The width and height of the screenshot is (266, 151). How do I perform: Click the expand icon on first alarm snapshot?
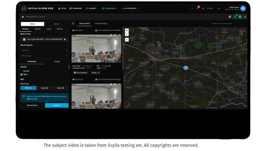click(x=119, y=35)
